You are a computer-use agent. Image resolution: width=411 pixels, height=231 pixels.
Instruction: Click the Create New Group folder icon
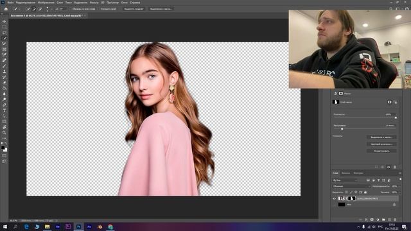pos(383,219)
